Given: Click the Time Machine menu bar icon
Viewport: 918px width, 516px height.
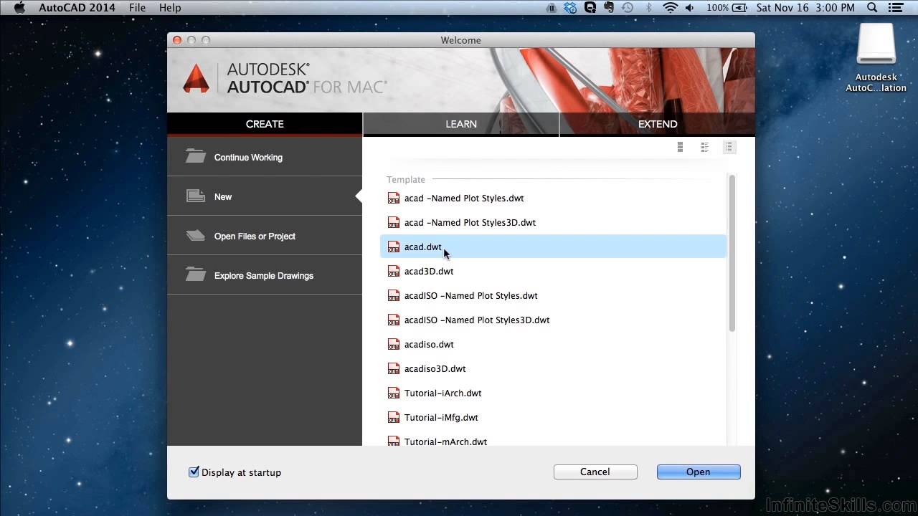Looking at the screenshot, I should [x=628, y=8].
